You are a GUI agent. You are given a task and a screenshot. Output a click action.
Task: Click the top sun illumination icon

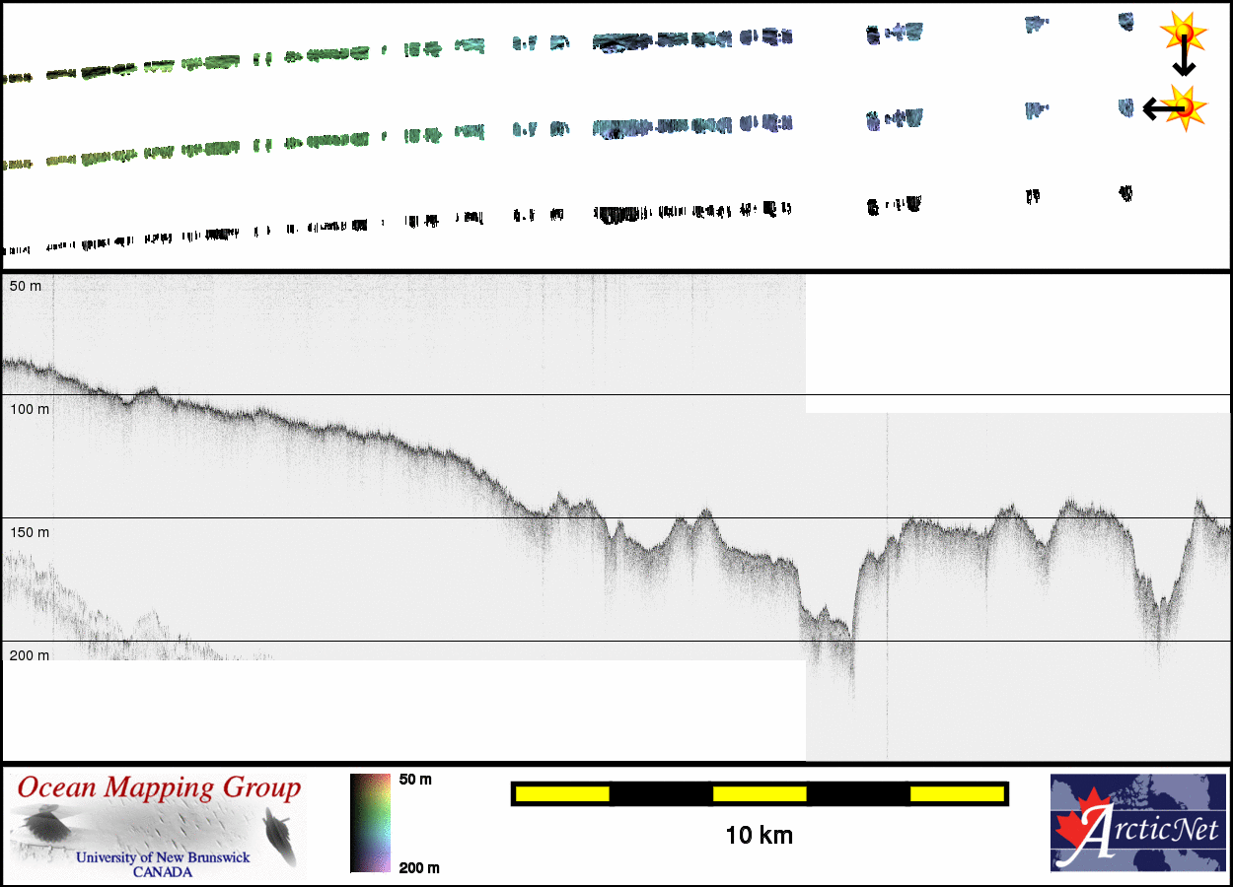[1184, 33]
